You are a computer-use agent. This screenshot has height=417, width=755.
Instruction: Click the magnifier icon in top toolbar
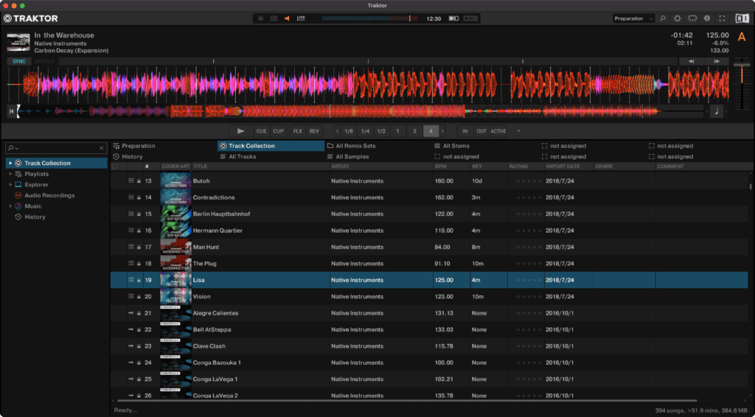click(662, 18)
